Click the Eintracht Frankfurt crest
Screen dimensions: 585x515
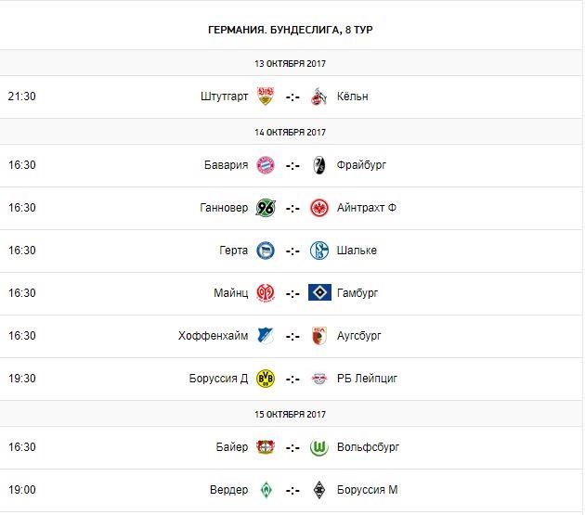pyautogui.click(x=319, y=208)
